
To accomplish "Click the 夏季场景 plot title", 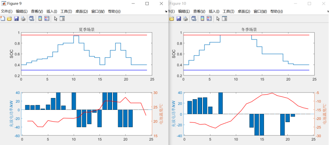I will click(x=86, y=30).
